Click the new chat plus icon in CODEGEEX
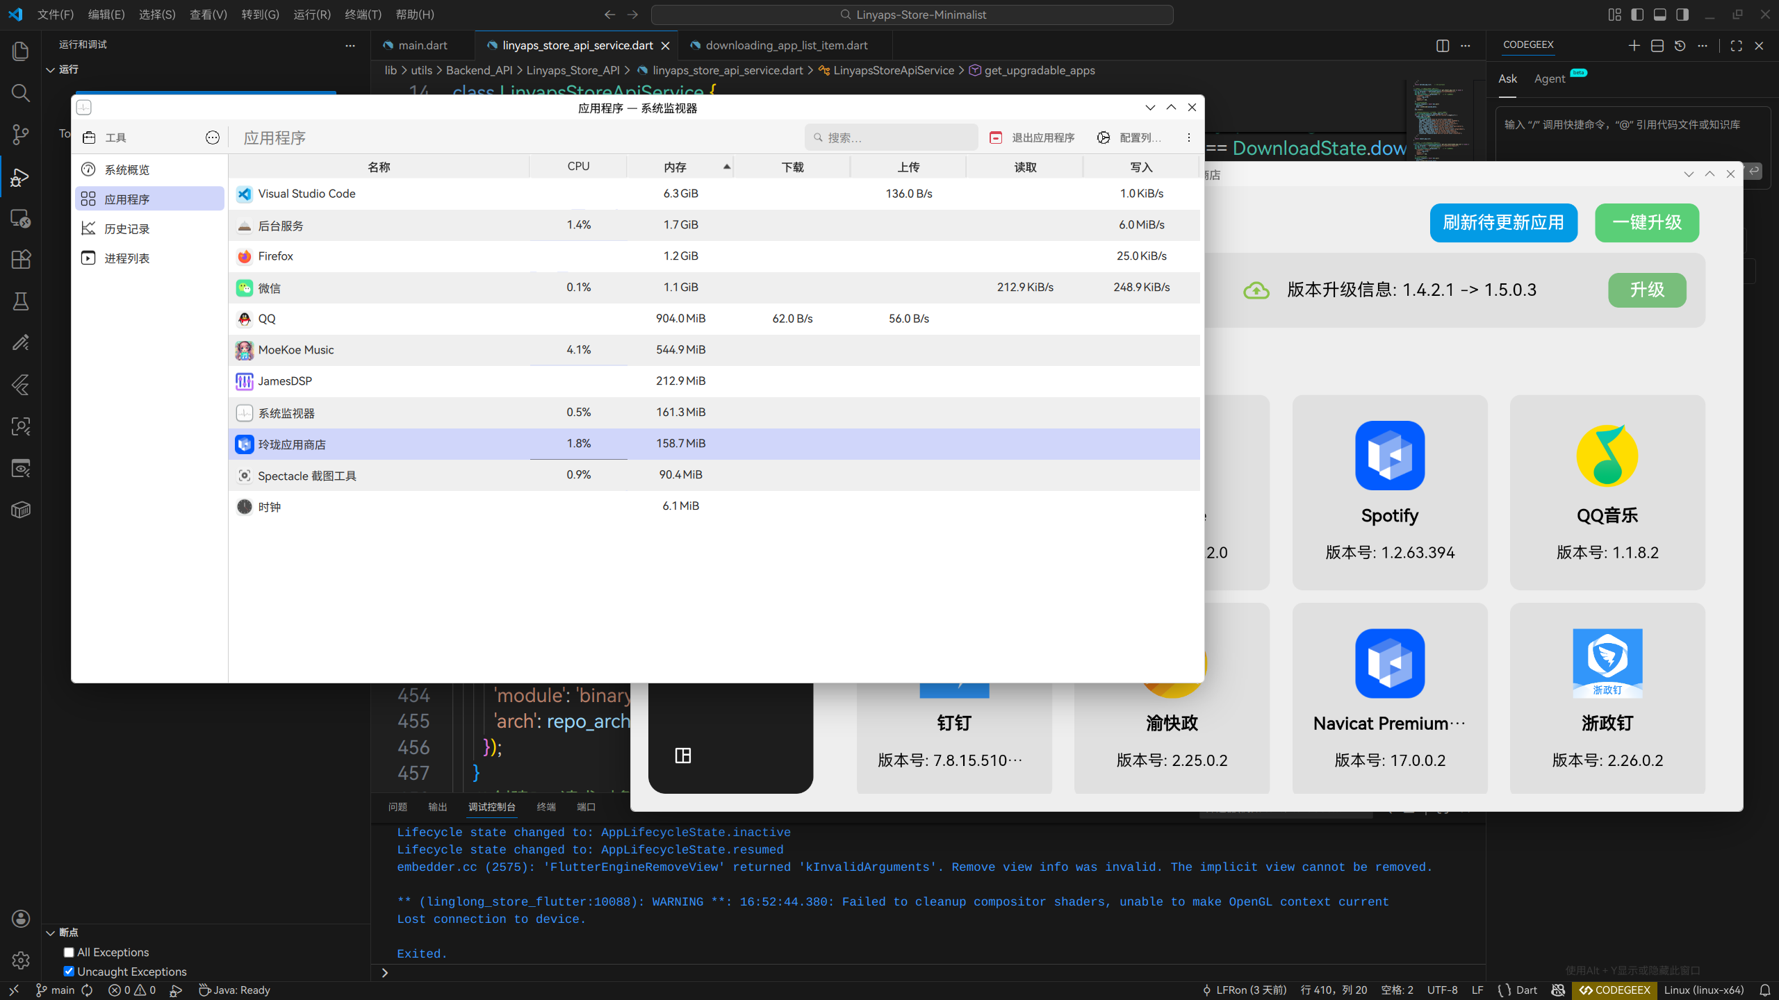The width and height of the screenshot is (1779, 1000). coord(1634,46)
